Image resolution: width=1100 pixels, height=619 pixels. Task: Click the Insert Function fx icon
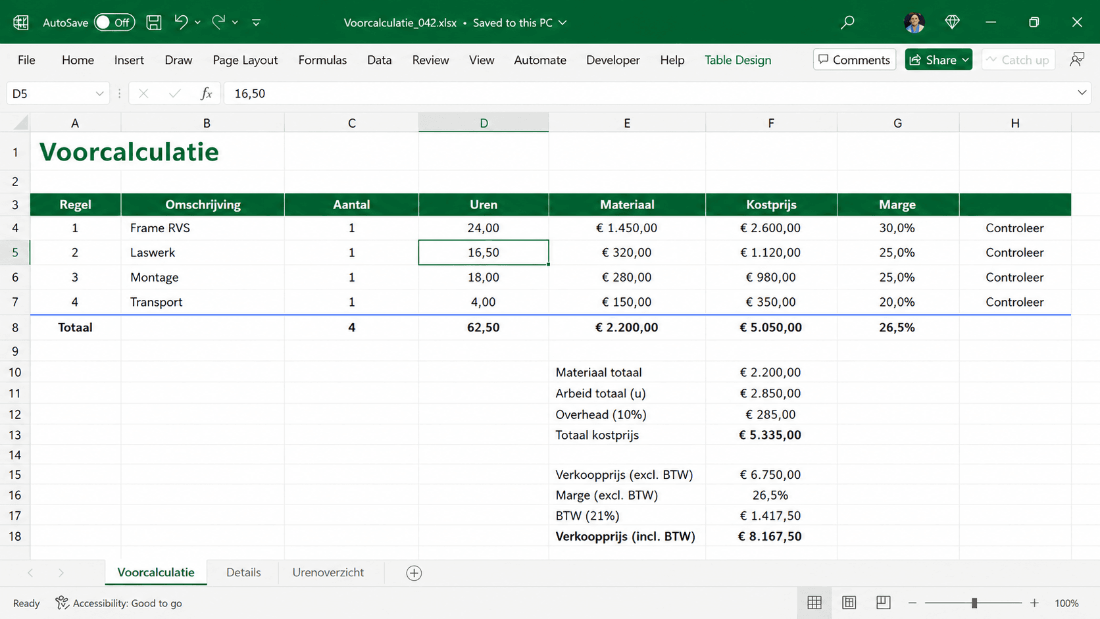206,93
